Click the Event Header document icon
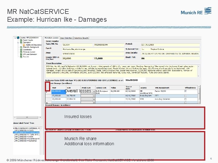Image resolution: width=218 pixels, height=163 pixels. [21, 40]
